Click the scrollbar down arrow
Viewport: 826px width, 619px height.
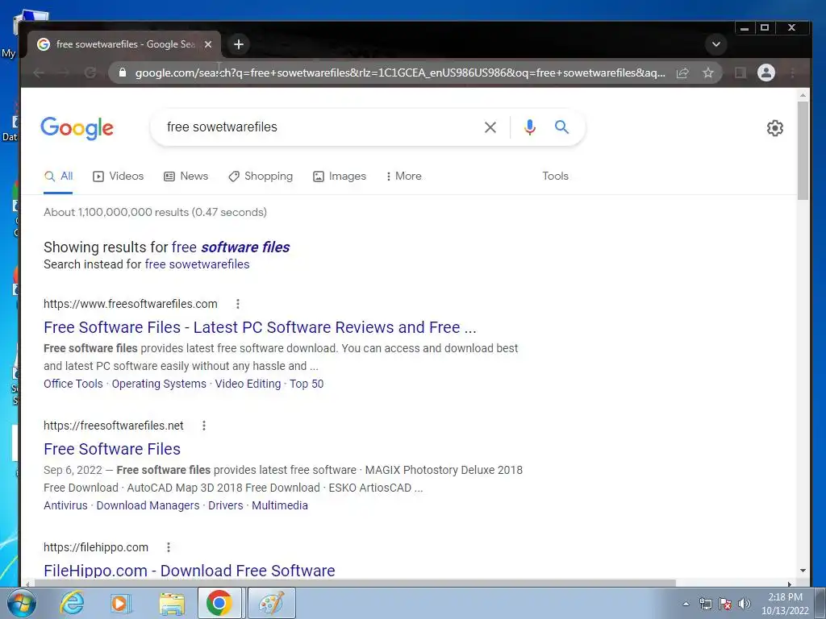pyautogui.click(x=803, y=571)
